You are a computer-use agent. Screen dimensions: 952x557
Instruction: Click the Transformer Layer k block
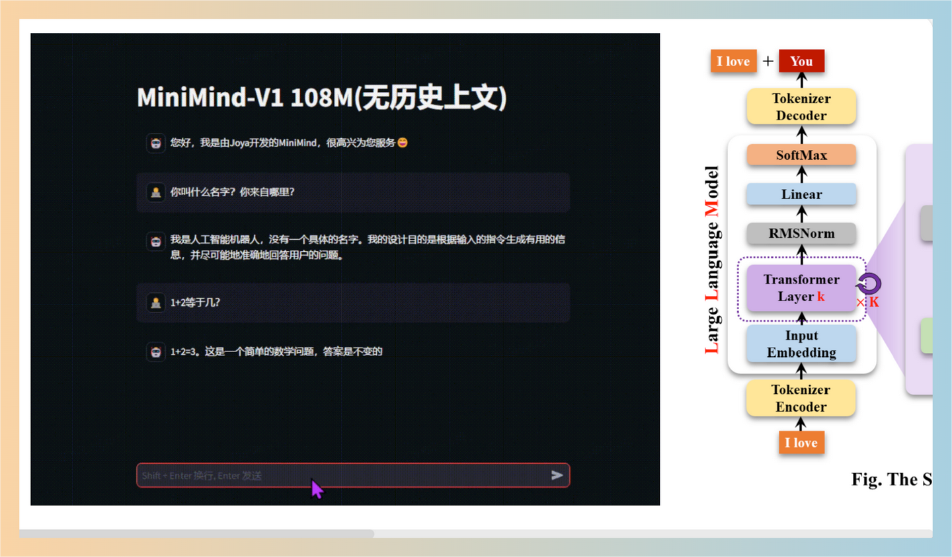(x=801, y=288)
